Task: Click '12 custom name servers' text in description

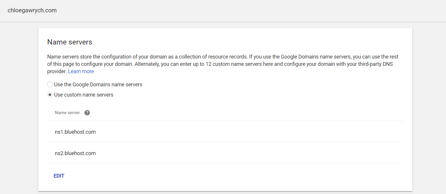Action: click(x=231, y=64)
